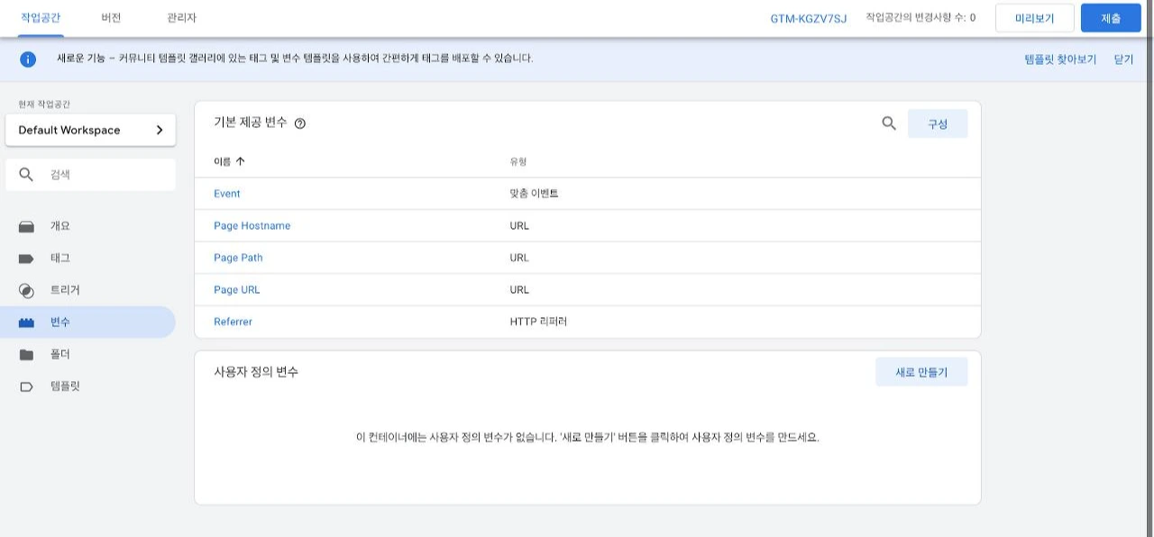The height and width of the screenshot is (537, 1154).
Task: Click the 사용자 정의 변수 heading
Action: 256,372
